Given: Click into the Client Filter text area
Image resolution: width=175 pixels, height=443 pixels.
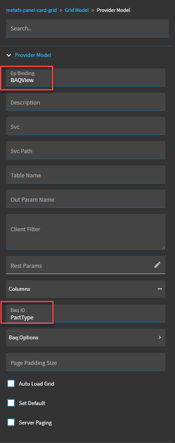Looking at the screenshot, I should click(x=86, y=232).
